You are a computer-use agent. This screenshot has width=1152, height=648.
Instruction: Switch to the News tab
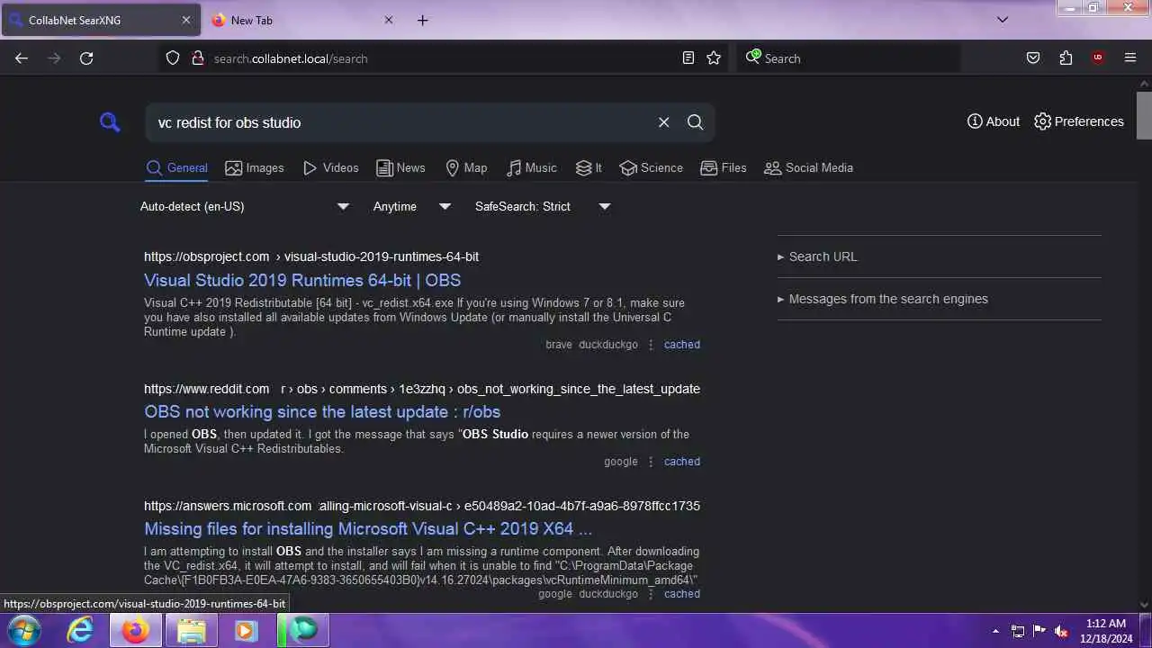tap(400, 168)
